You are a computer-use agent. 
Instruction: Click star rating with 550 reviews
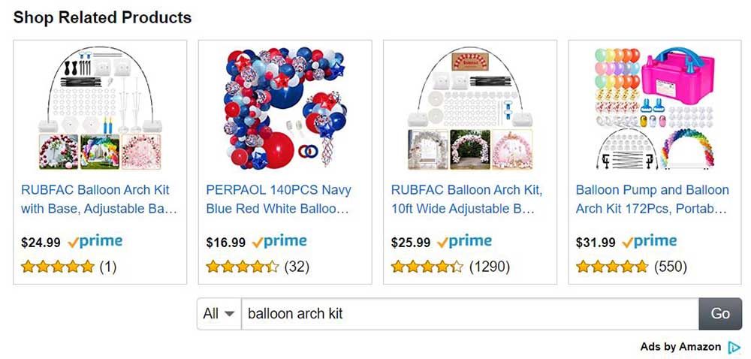612,266
